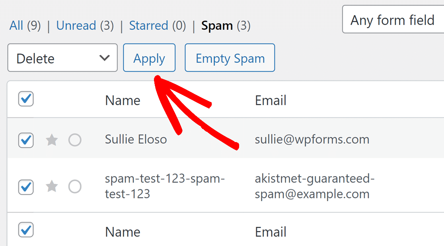Image resolution: width=444 pixels, height=246 pixels.
Task: Toggle select-all checkbox in bottom footer
Action: coord(26,230)
